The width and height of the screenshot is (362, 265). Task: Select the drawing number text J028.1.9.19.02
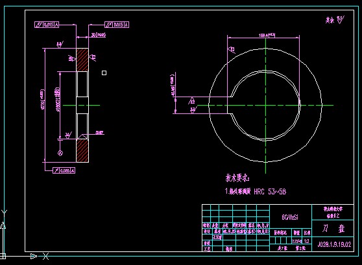tap(334, 244)
